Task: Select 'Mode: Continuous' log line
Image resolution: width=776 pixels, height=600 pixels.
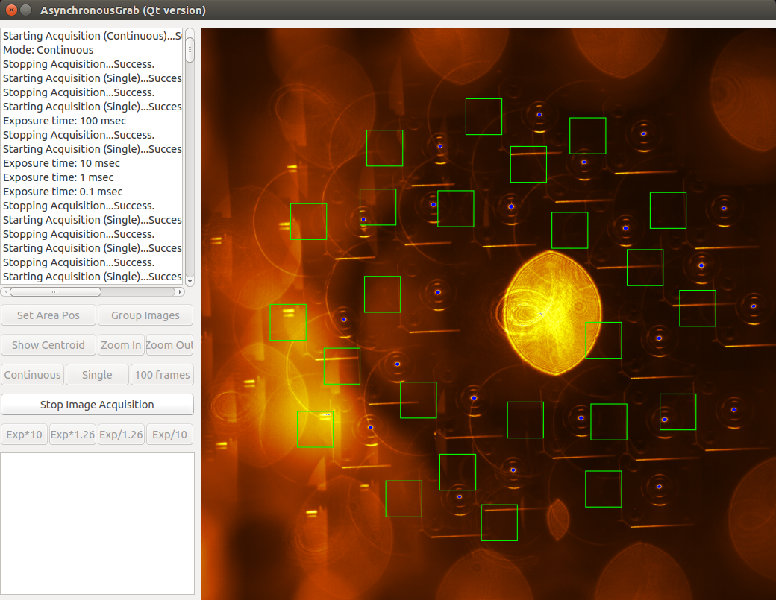Action: 48,50
